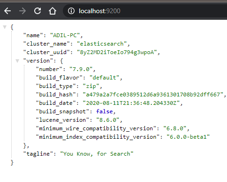Click the "build_date" key
Image resolution: width=227 pixels, height=182 pixels.
56,103
